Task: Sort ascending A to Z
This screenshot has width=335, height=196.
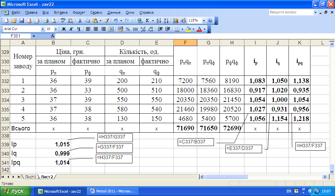Action: pyautogui.click(x=158, y=21)
